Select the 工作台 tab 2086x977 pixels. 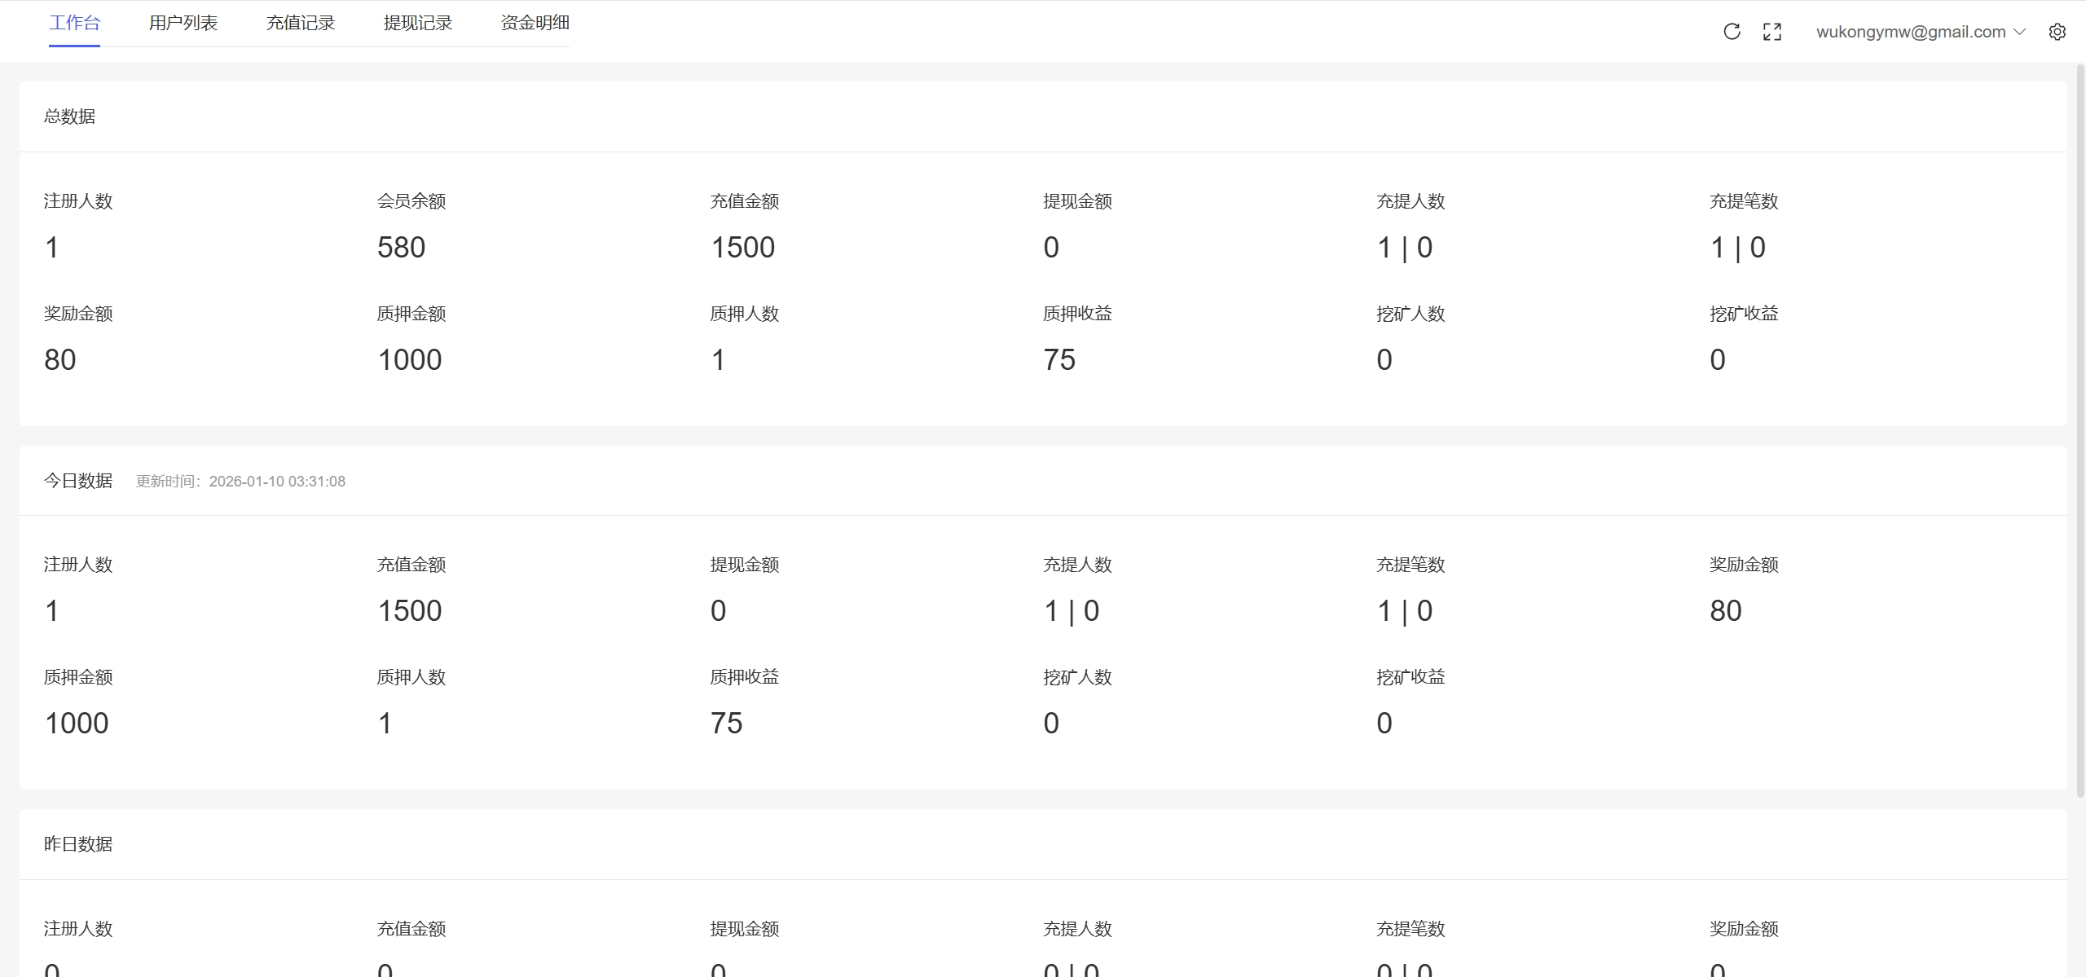74,23
